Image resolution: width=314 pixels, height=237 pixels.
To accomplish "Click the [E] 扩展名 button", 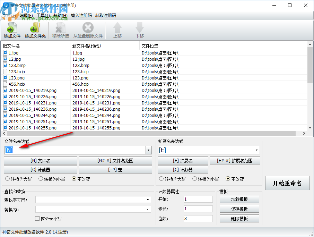I will [x=183, y=161].
